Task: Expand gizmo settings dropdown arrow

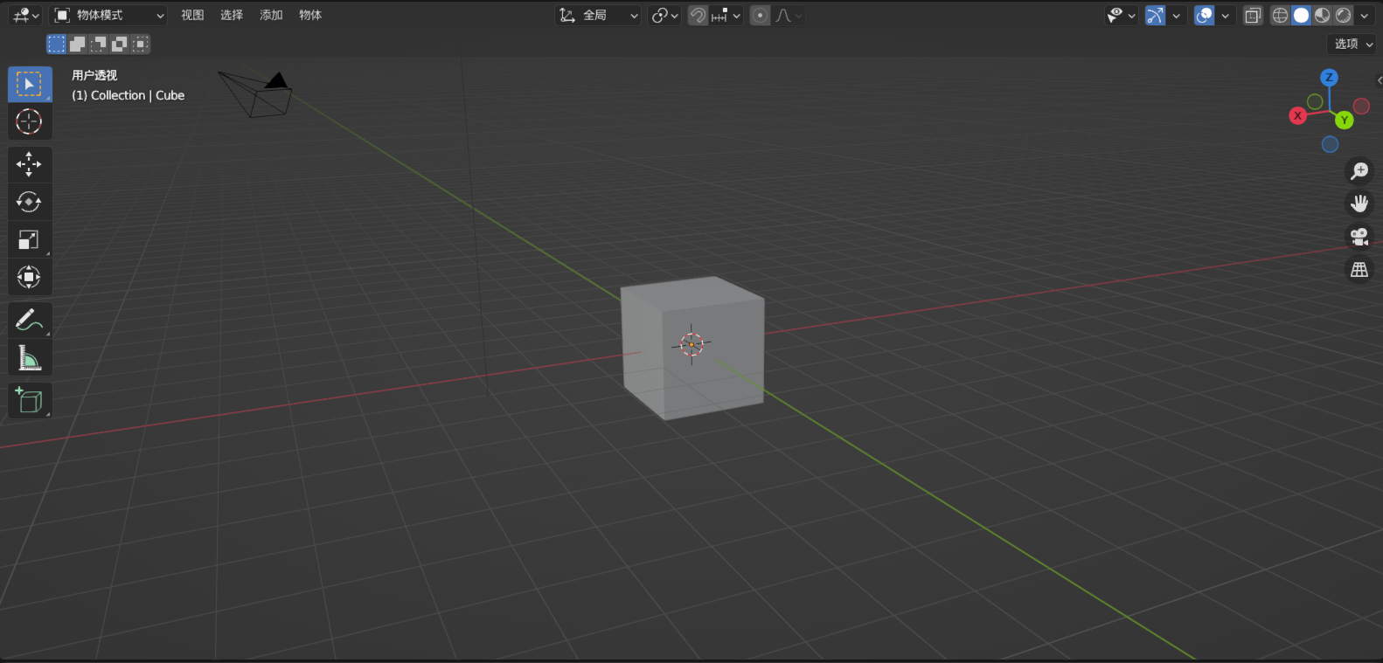Action: point(1176,15)
